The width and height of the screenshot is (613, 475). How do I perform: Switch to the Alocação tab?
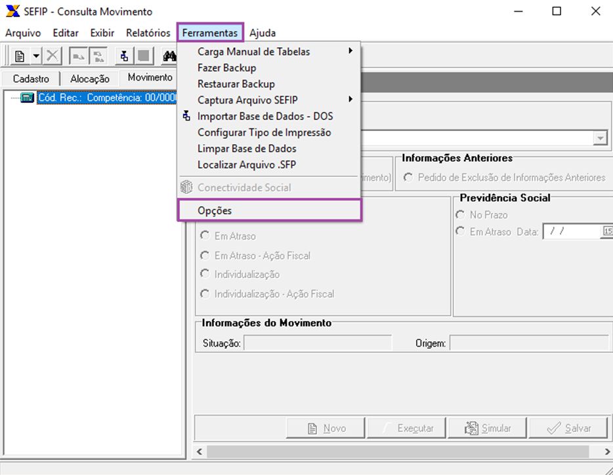click(x=90, y=79)
